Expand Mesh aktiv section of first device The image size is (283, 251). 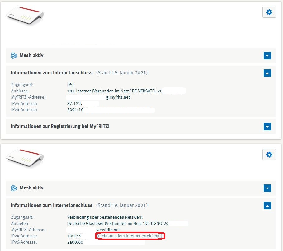[x=267, y=56]
